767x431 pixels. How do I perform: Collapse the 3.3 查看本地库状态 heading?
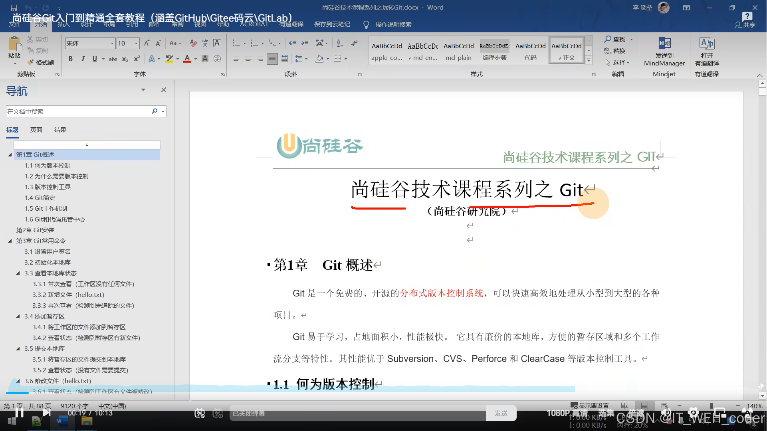[18, 273]
